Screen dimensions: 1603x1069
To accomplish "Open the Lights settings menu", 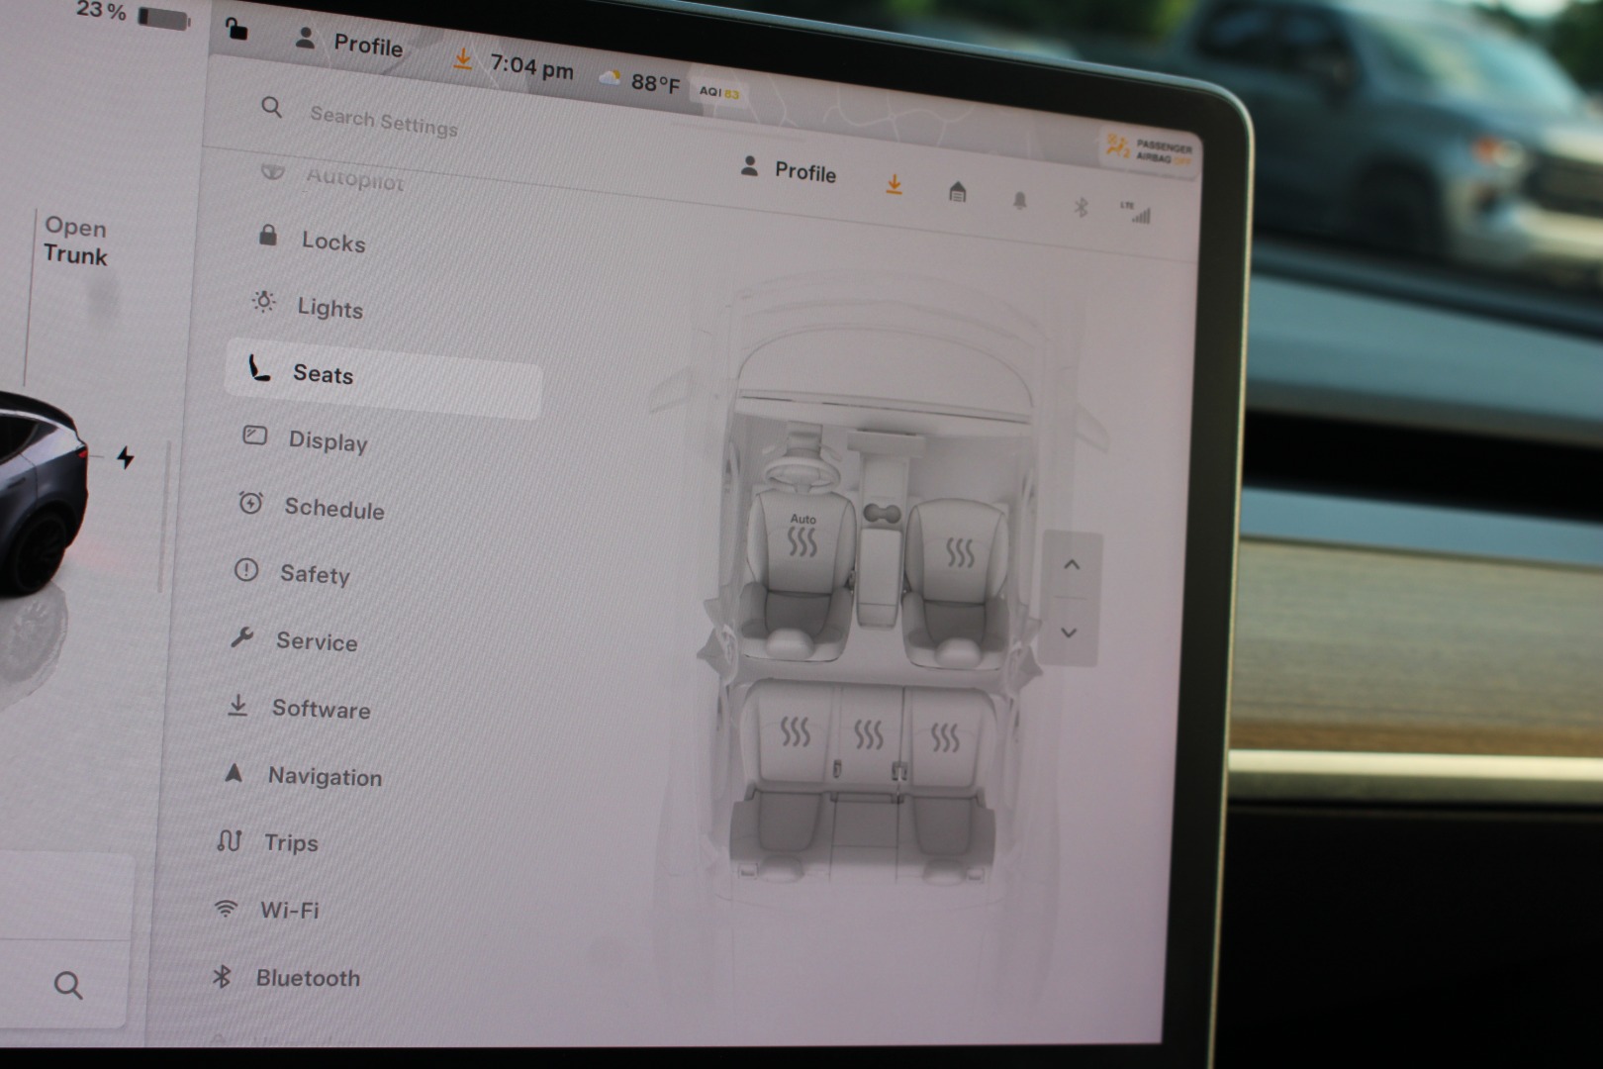I will (309, 306).
